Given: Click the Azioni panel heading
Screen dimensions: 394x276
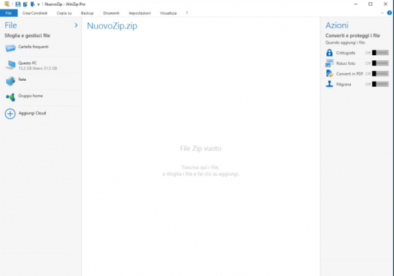Looking at the screenshot, I should click(337, 25).
